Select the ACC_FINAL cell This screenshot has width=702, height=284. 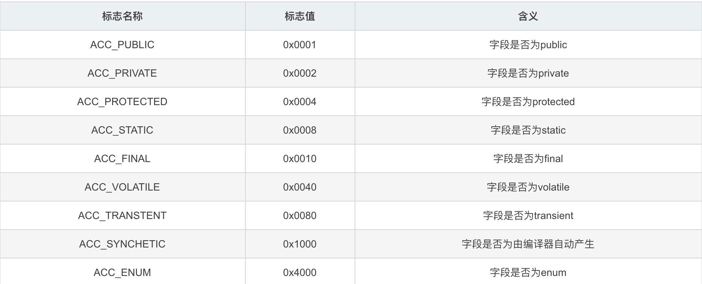pyautogui.click(x=122, y=158)
